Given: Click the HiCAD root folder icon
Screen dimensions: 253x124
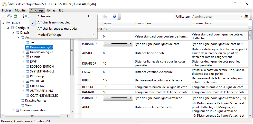Looking at the screenshot, I should (x=8, y=23).
